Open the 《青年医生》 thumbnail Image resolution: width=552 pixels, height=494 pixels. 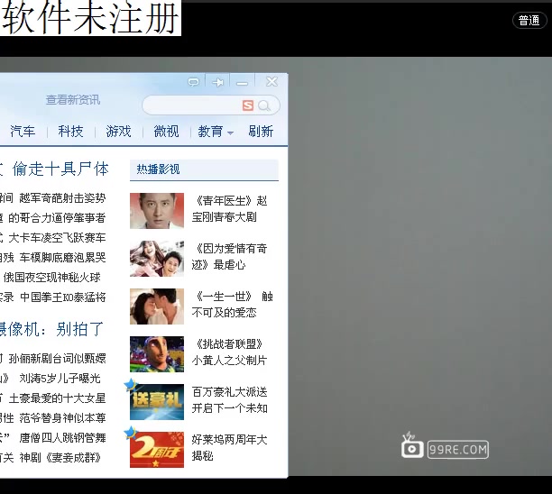(157, 211)
